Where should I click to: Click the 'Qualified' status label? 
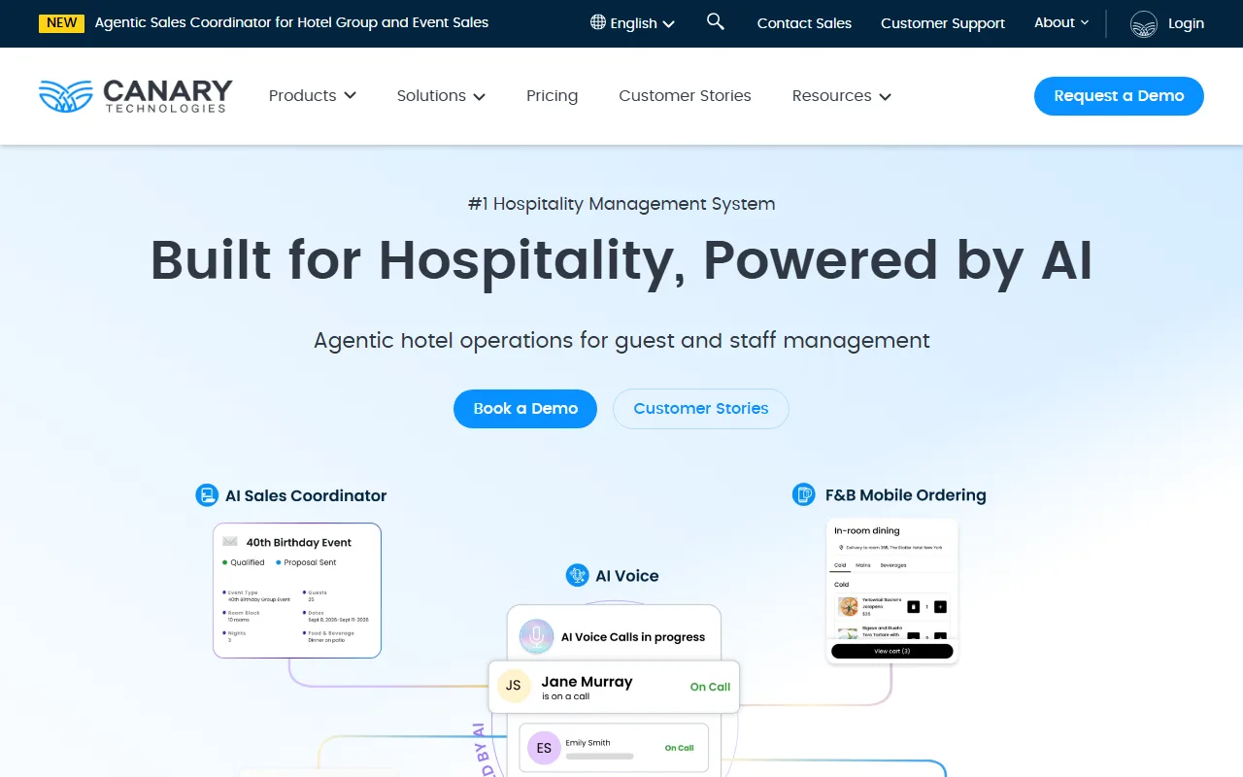[248, 562]
